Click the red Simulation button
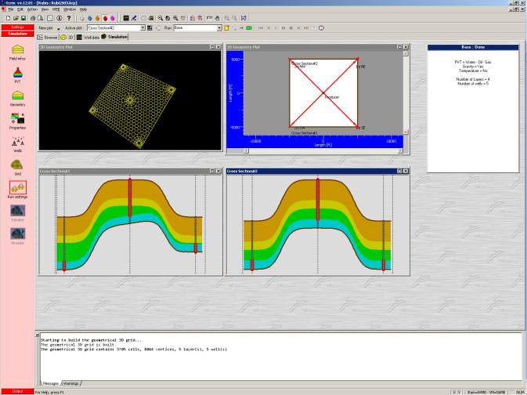The height and width of the screenshot is (395, 527). [x=17, y=34]
